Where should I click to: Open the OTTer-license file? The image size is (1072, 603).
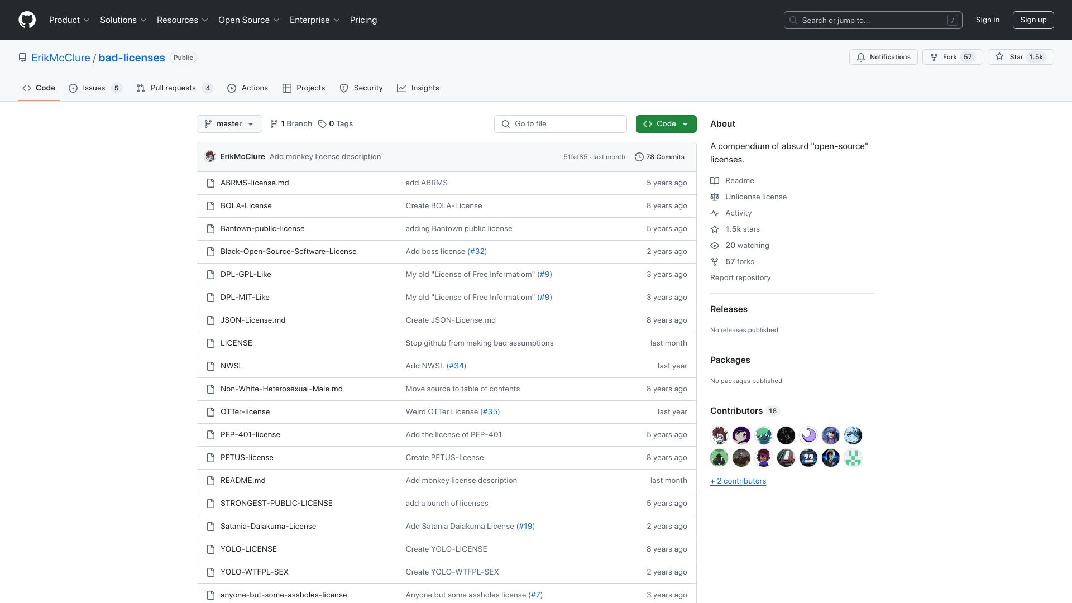coord(245,412)
